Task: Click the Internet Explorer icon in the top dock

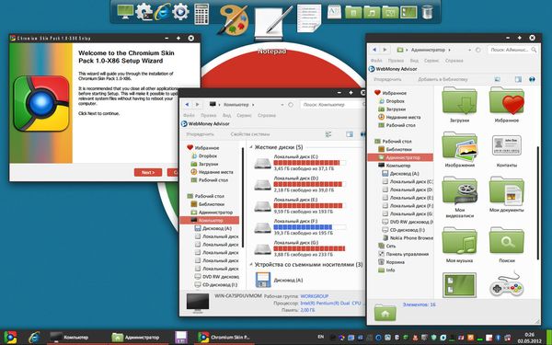Action: 162,12
